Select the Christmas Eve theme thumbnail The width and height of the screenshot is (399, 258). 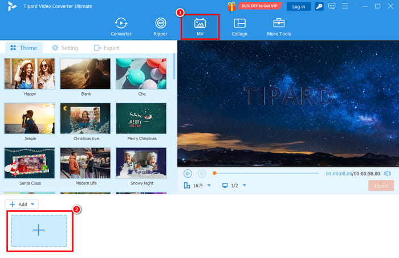click(85, 118)
